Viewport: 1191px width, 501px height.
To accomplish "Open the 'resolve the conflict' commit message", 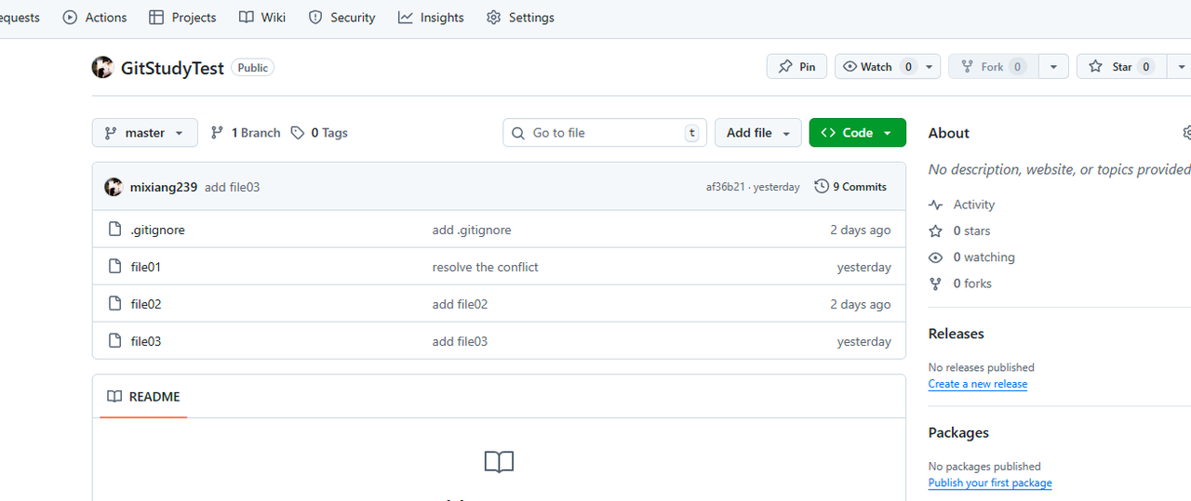I will pos(486,267).
